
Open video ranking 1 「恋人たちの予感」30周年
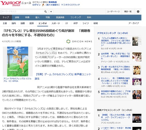point(116,117)
